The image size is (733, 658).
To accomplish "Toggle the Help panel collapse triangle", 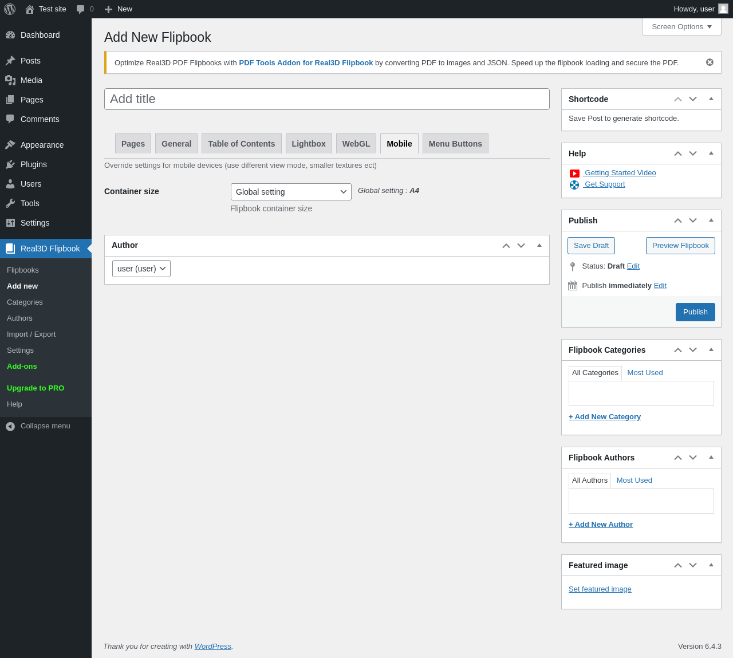I will [x=711, y=153].
